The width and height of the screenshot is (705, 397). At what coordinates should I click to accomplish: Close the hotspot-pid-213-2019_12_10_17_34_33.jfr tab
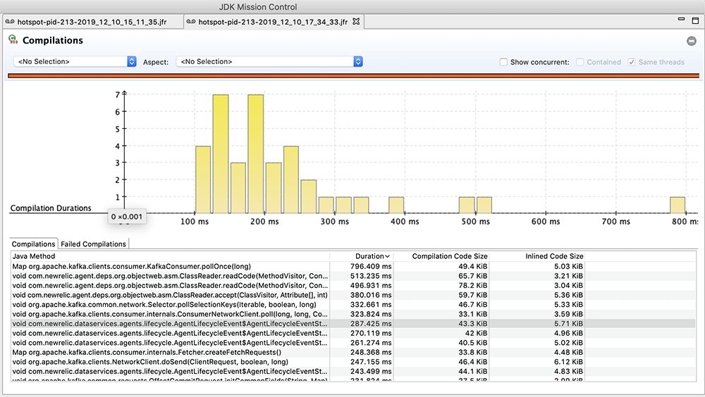coord(356,22)
